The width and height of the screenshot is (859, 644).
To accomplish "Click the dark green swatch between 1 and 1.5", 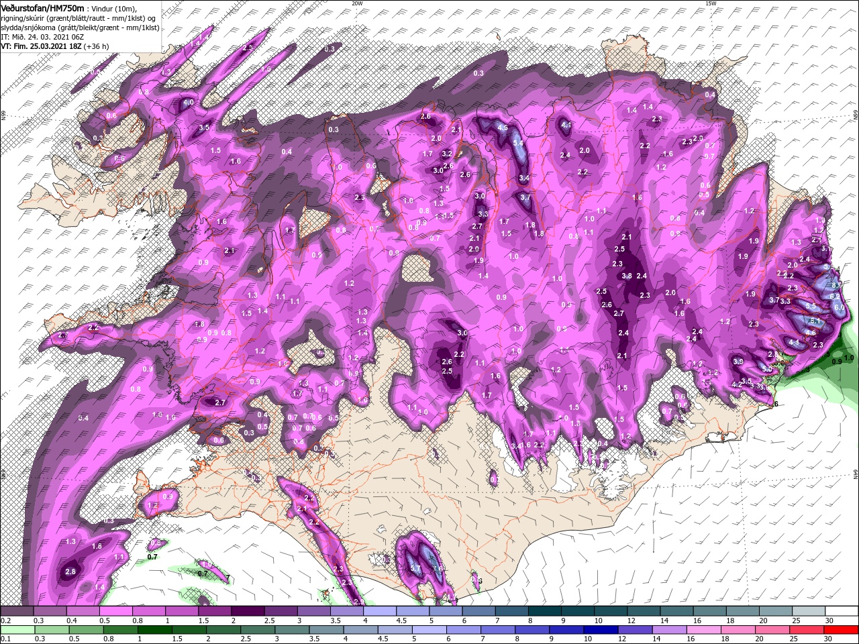I will [156, 630].
